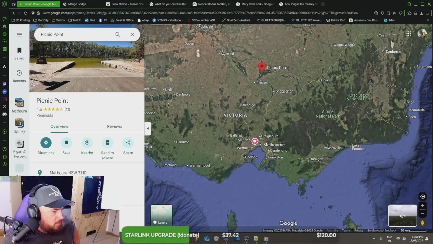Screen dimensions: 433x244
Task: Open browser zoom magnifier in address bar
Action: tap(376, 13)
